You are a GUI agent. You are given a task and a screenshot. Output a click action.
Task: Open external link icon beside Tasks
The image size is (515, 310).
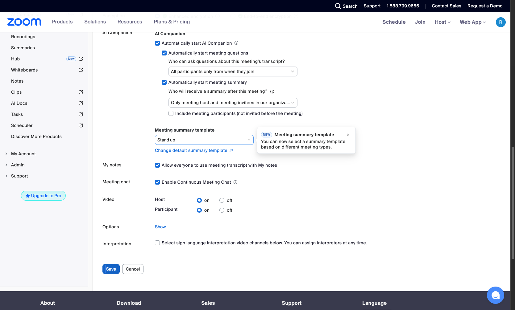pyautogui.click(x=81, y=114)
